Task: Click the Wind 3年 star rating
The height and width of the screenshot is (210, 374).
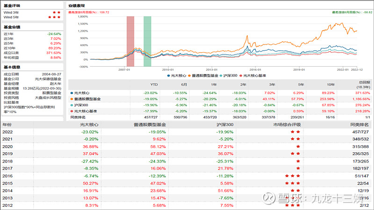Action: click(57, 13)
